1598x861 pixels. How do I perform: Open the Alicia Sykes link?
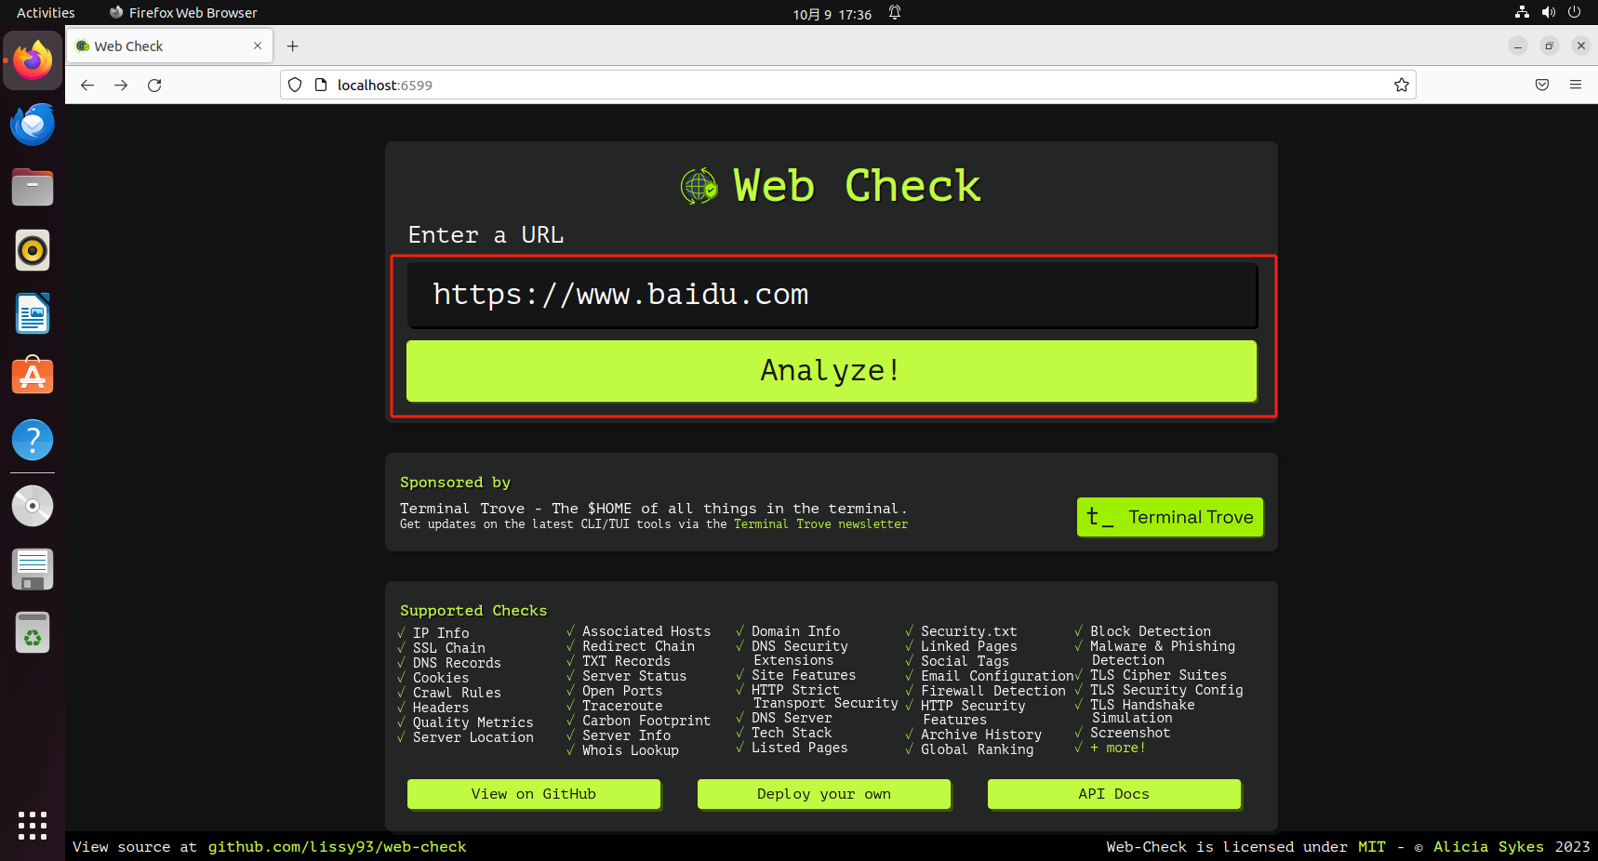coord(1488,847)
